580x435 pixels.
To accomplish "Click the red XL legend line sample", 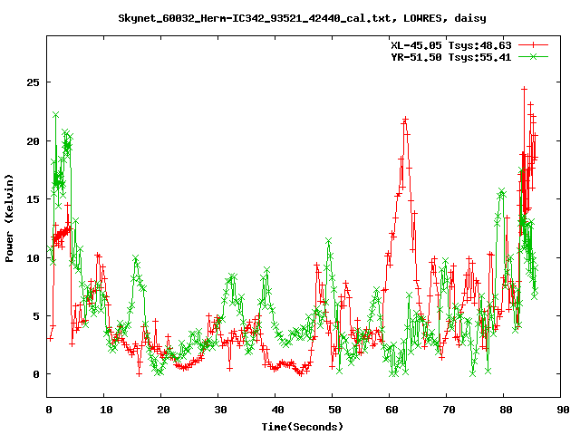I will point(533,45).
